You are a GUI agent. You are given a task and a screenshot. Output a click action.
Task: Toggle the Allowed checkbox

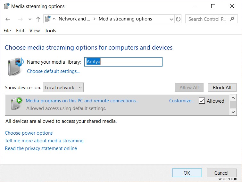click(x=202, y=101)
